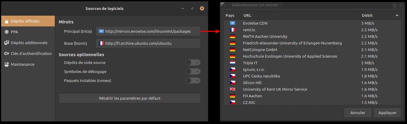The width and height of the screenshot is (407, 124).
Task: Click the Netherlands flag beside Triple IT
Action: pos(232,63)
